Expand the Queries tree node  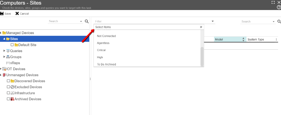[x=5, y=51]
